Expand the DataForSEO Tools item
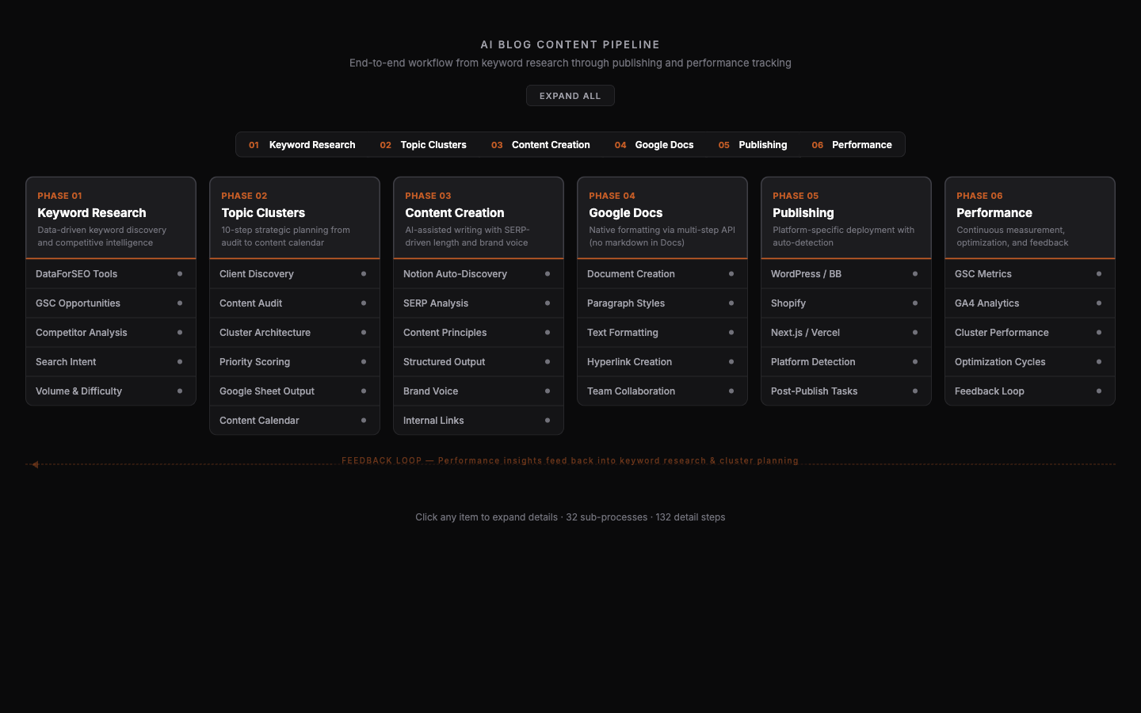This screenshot has width=1141, height=713. [77, 274]
